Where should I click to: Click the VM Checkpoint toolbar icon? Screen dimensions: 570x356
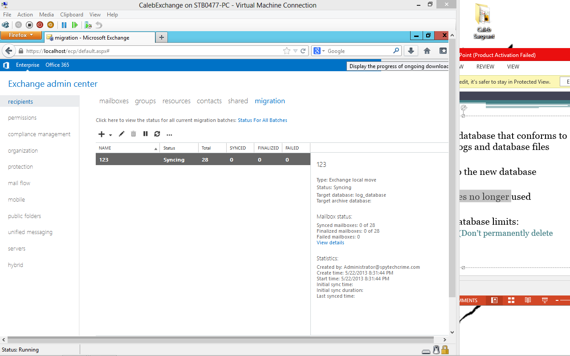(x=88, y=25)
